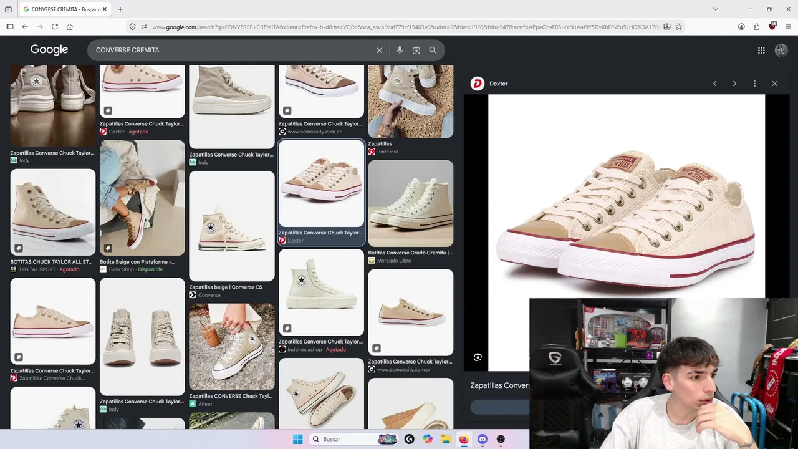The image size is (798, 449).
Task: Reload the current page
Action: point(55,27)
